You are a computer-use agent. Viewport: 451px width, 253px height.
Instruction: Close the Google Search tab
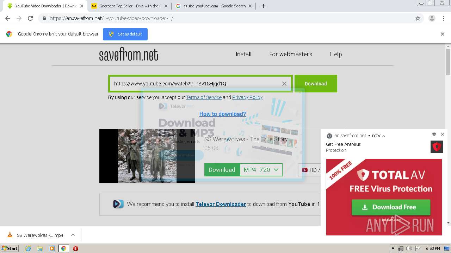[x=250, y=6]
